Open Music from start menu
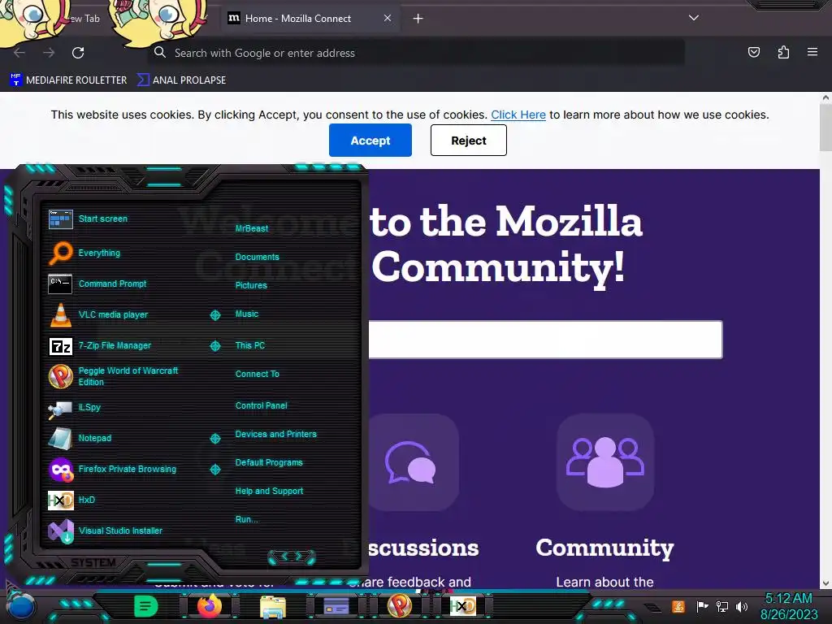 (247, 314)
